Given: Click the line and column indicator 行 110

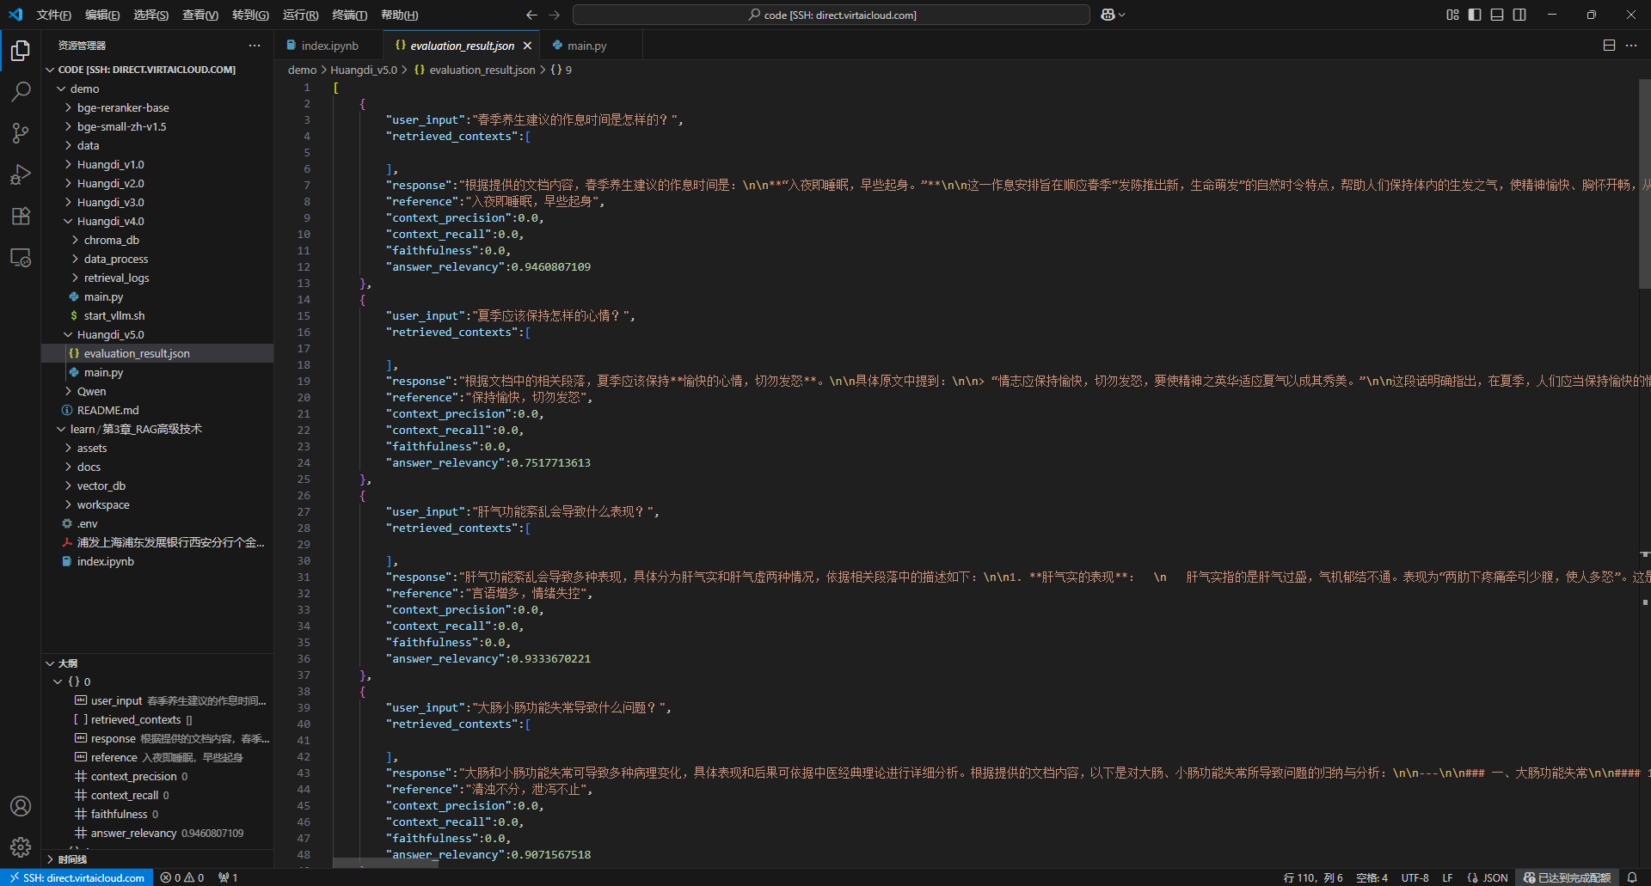Looking at the screenshot, I should click(1313, 877).
